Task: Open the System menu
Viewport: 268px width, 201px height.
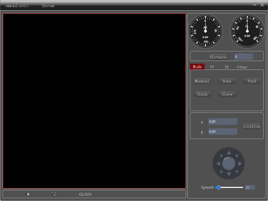Action: (48, 6)
